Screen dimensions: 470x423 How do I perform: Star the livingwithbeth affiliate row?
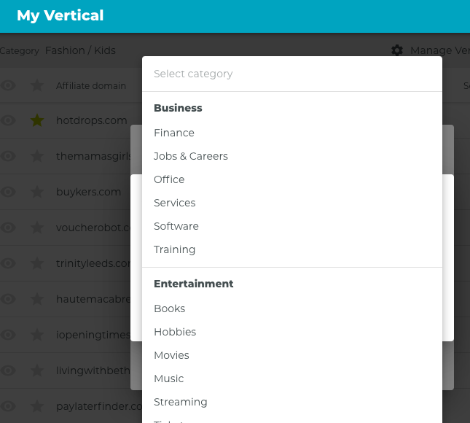pyautogui.click(x=37, y=370)
